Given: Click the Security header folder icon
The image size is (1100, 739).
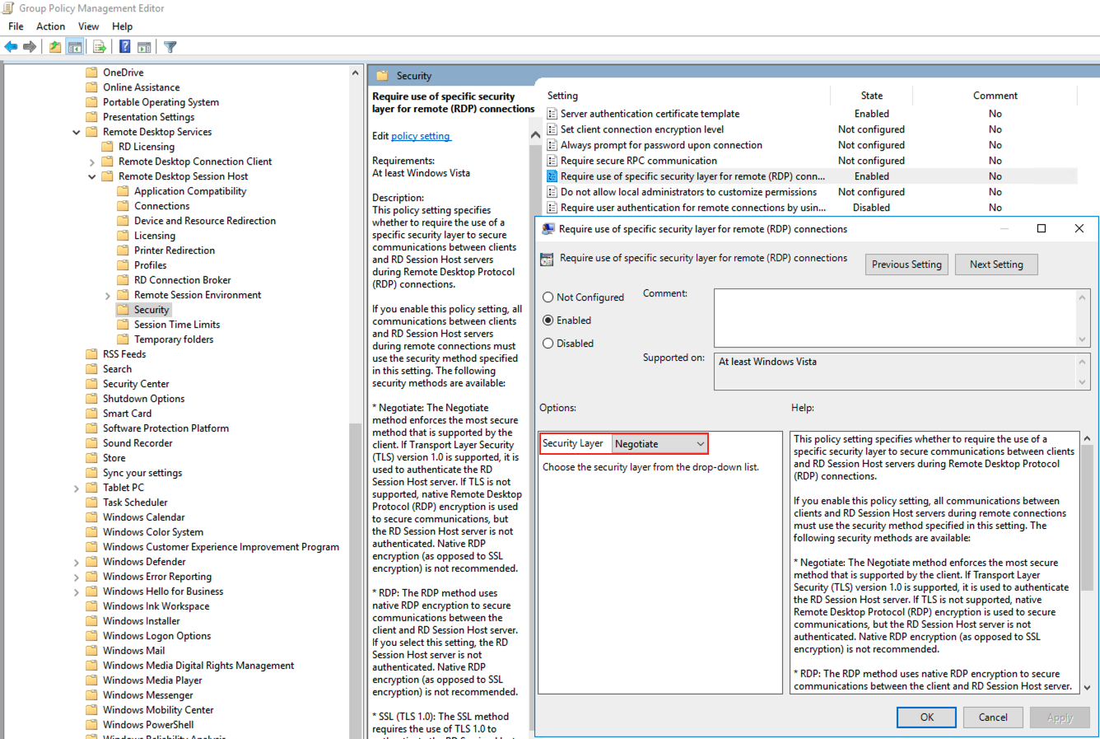Looking at the screenshot, I should [382, 76].
